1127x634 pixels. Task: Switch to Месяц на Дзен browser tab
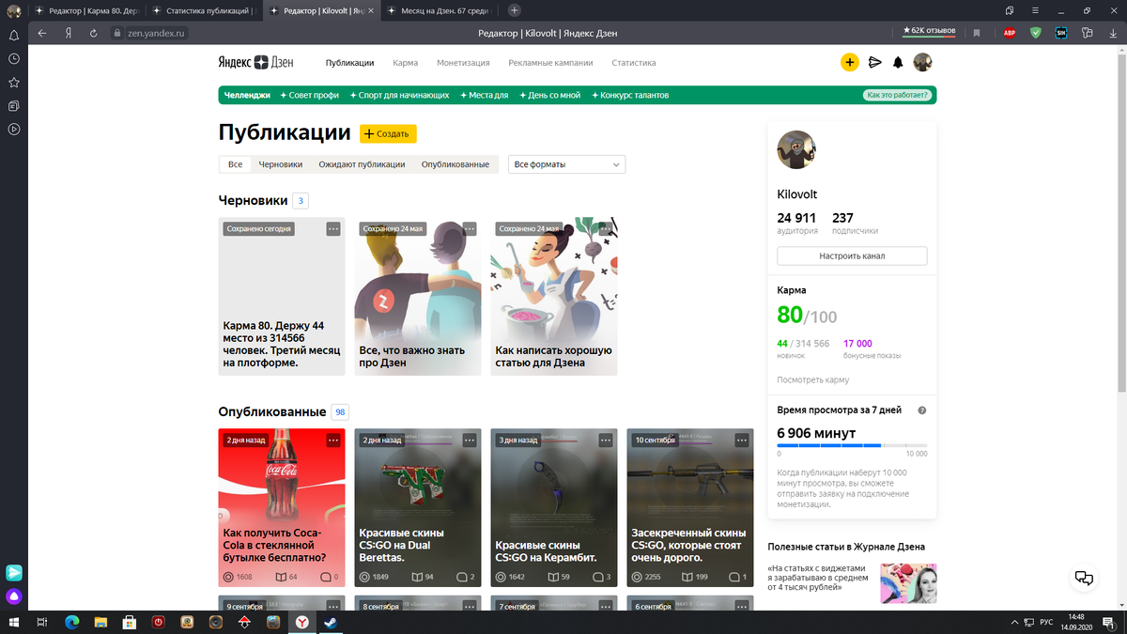[440, 10]
